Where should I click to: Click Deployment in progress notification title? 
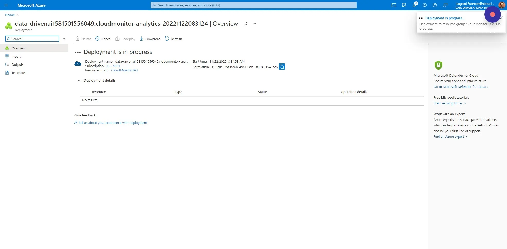(445, 18)
